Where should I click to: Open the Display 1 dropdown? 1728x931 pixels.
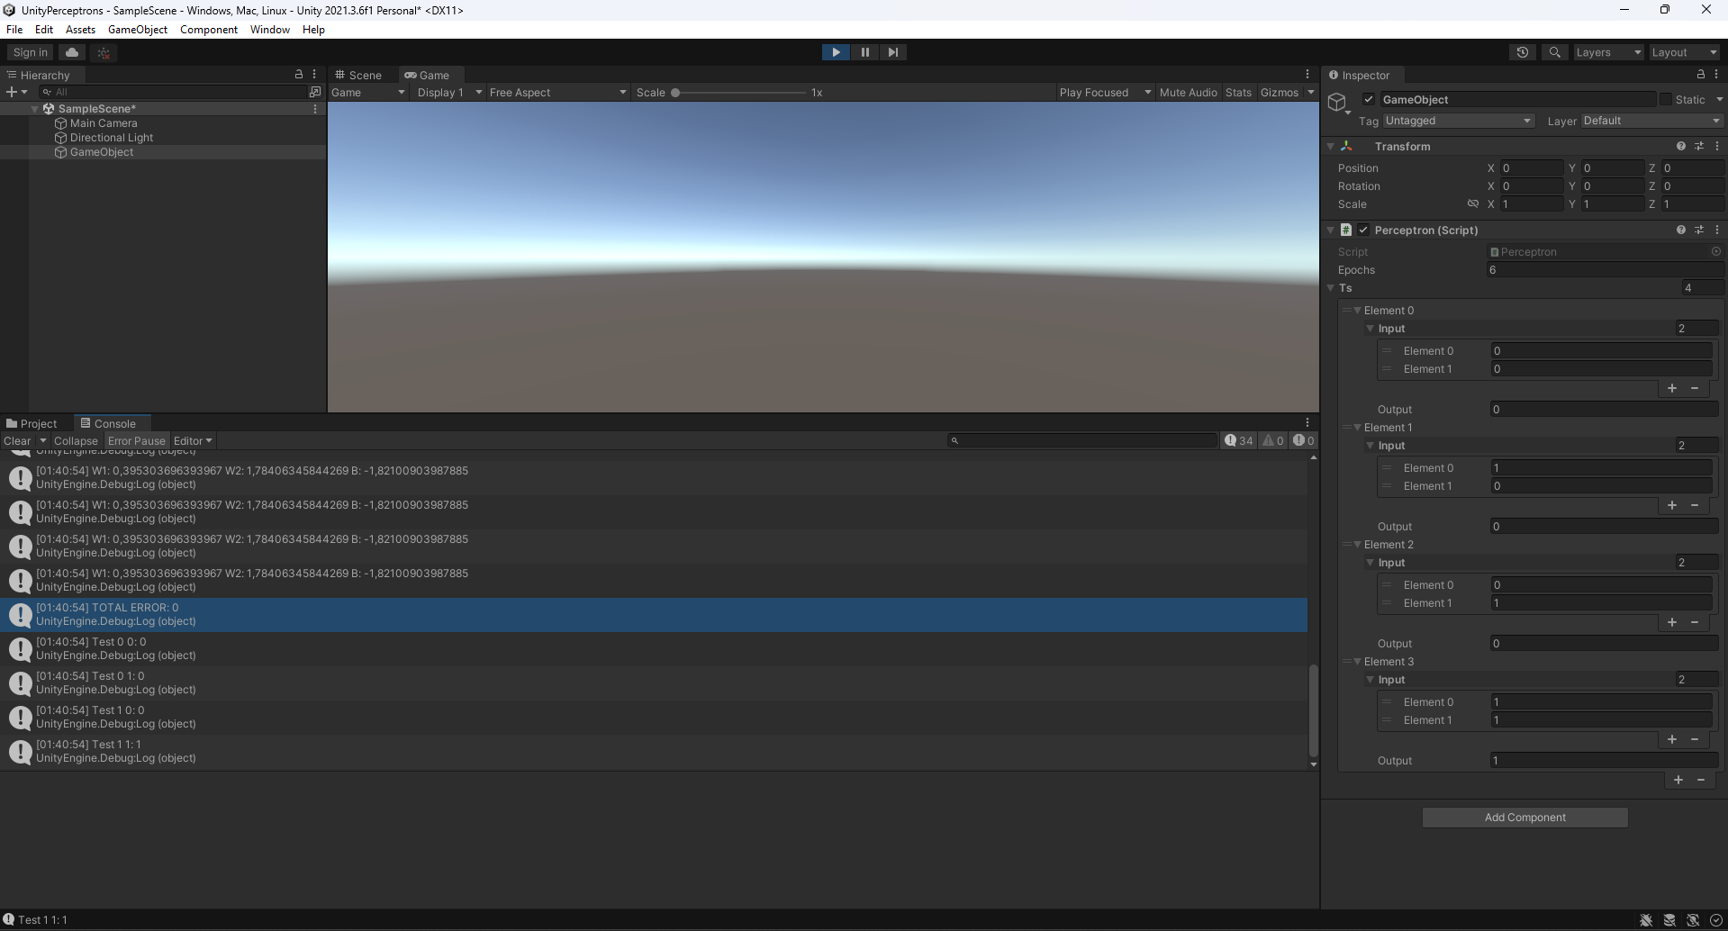pyautogui.click(x=449, y=92)
